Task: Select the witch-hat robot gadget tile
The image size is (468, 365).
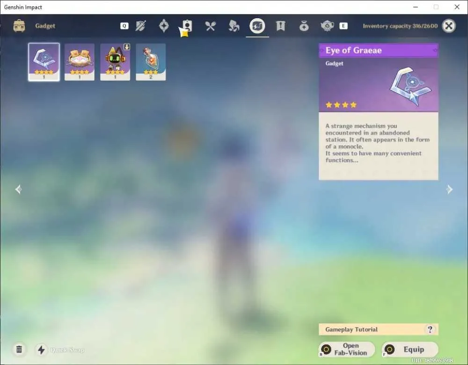Action: click(115, 62)
